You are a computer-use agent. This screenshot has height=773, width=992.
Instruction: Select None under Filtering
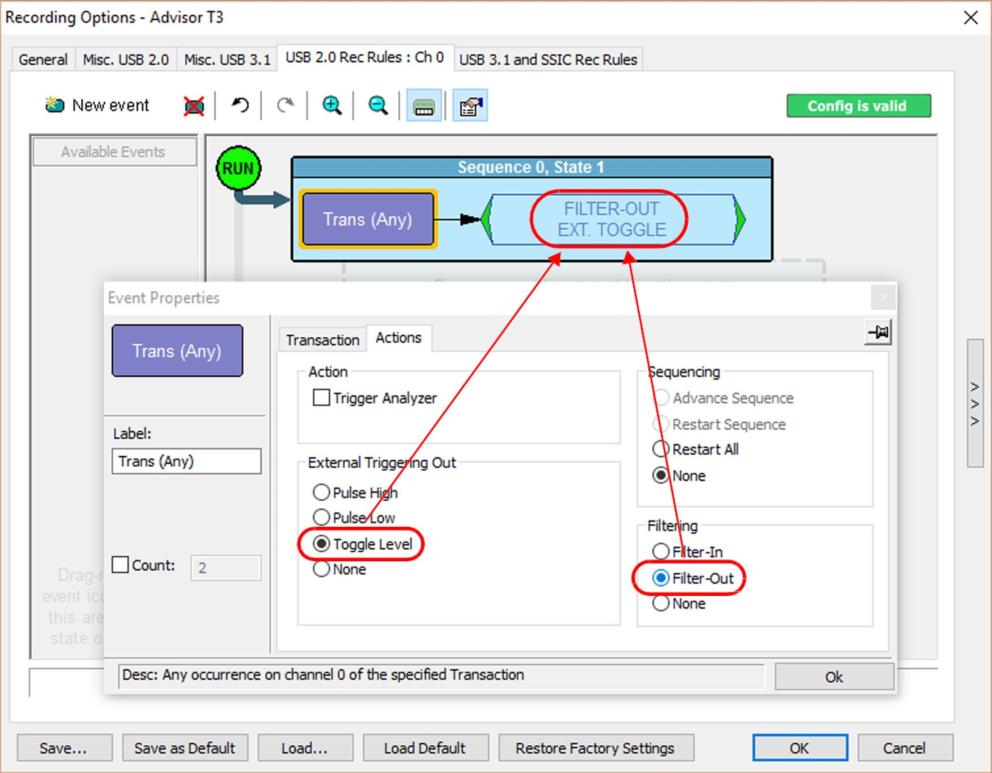tap(660, 604)
